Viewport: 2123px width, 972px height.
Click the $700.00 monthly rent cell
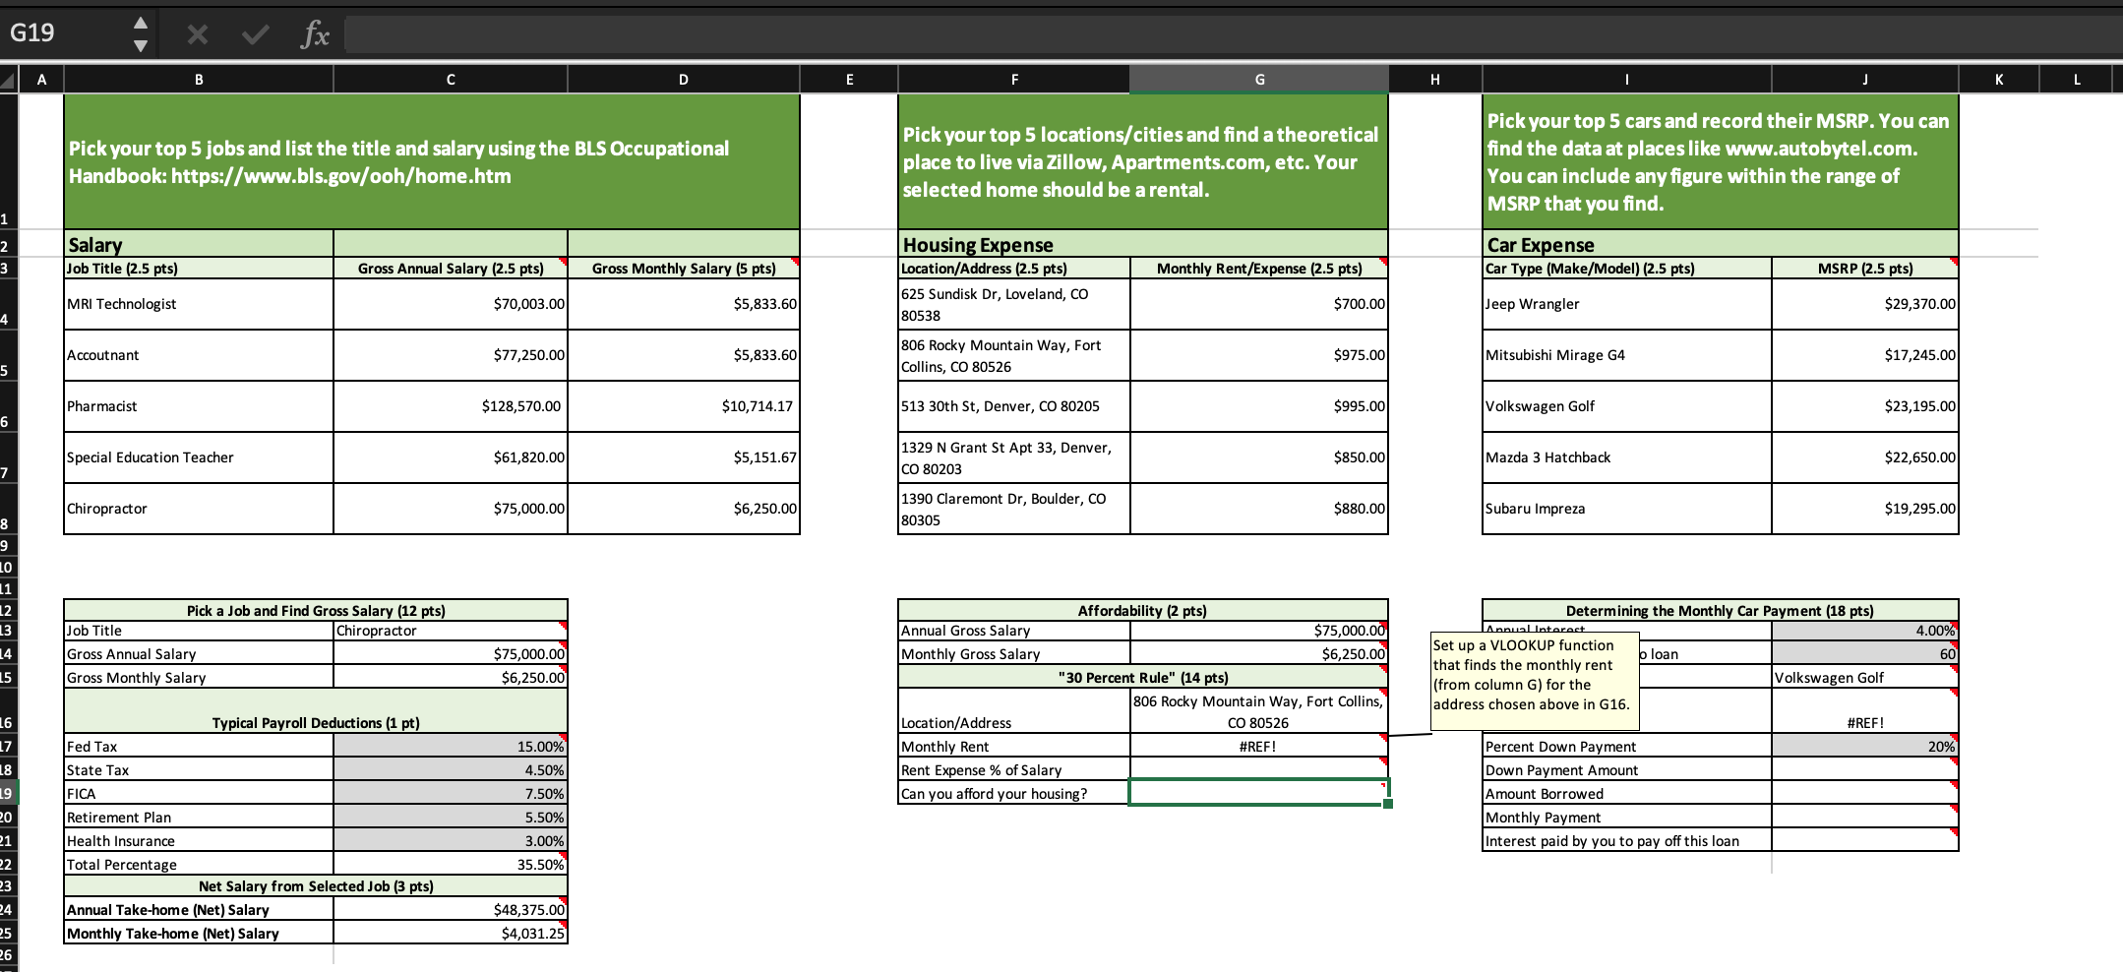(x=1259, y=304)
